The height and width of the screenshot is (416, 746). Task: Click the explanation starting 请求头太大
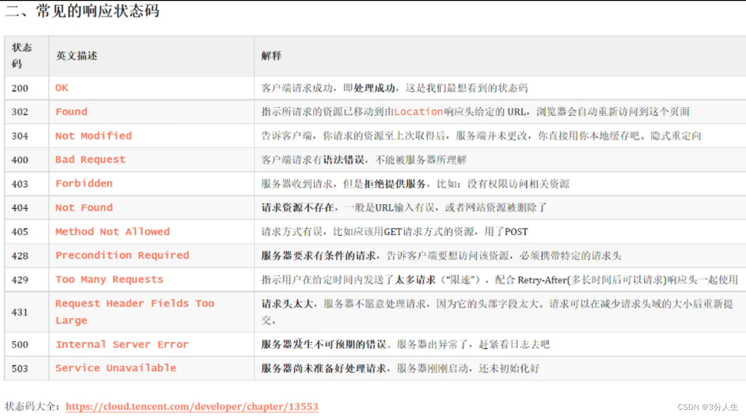(497, 312)
